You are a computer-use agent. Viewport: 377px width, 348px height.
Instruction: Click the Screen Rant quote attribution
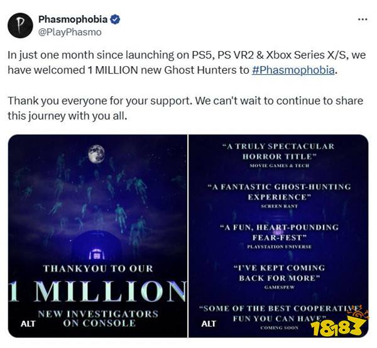point(278,206)
